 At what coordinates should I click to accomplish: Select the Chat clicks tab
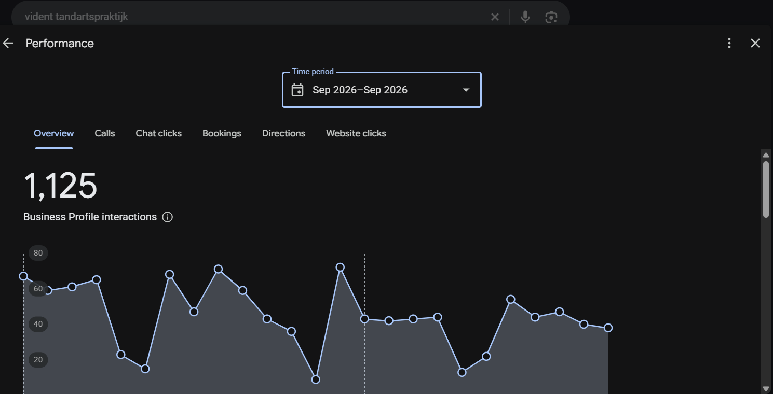tap(159, 133)
